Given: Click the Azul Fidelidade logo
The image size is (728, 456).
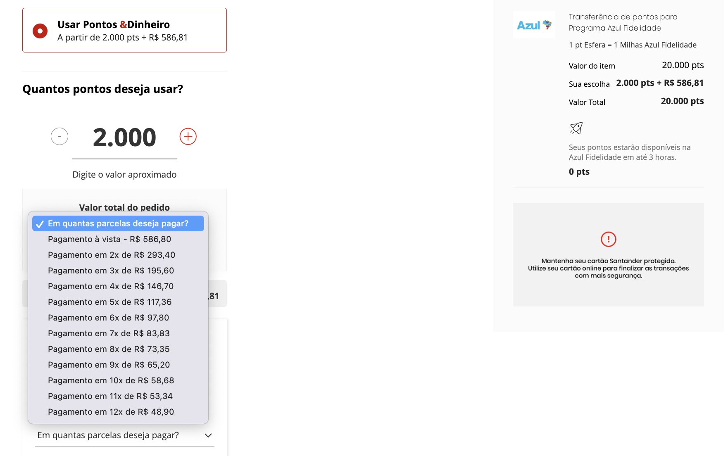Looking at the screenshot, I should pyautogui.click(x=534, y=25).
